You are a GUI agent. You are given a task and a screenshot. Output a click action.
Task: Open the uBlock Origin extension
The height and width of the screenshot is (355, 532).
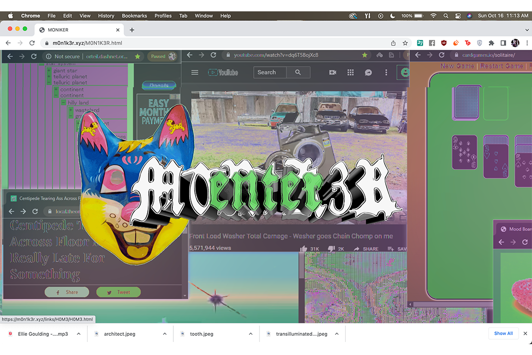(x=444, y=43)
